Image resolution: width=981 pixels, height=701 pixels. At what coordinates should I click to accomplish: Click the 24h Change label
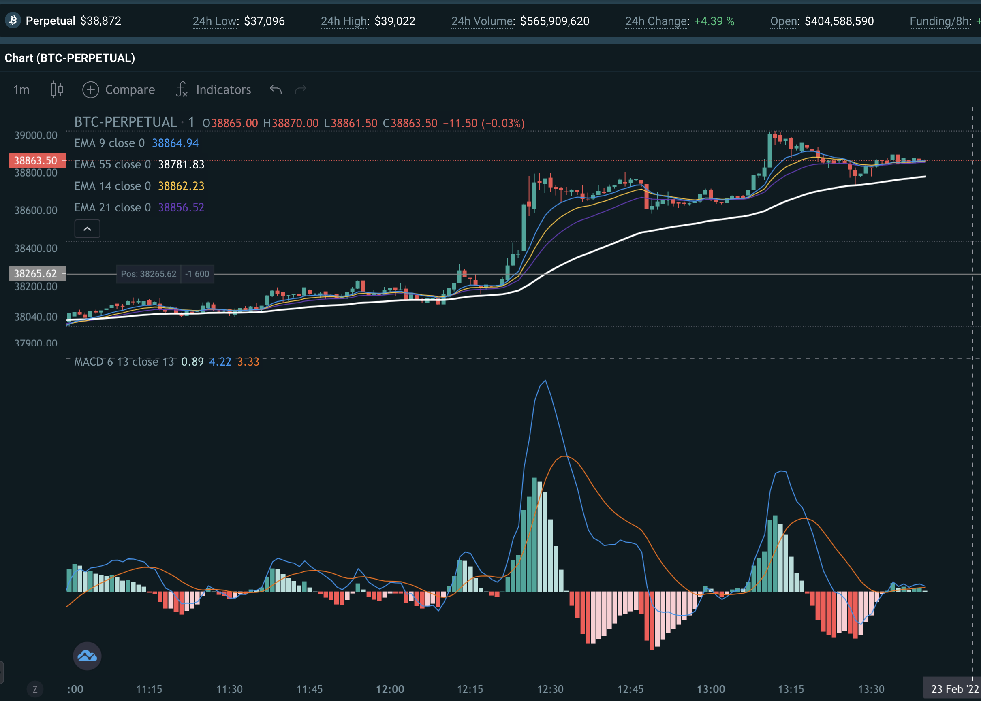pyautogui.click(x=657, y=21)
